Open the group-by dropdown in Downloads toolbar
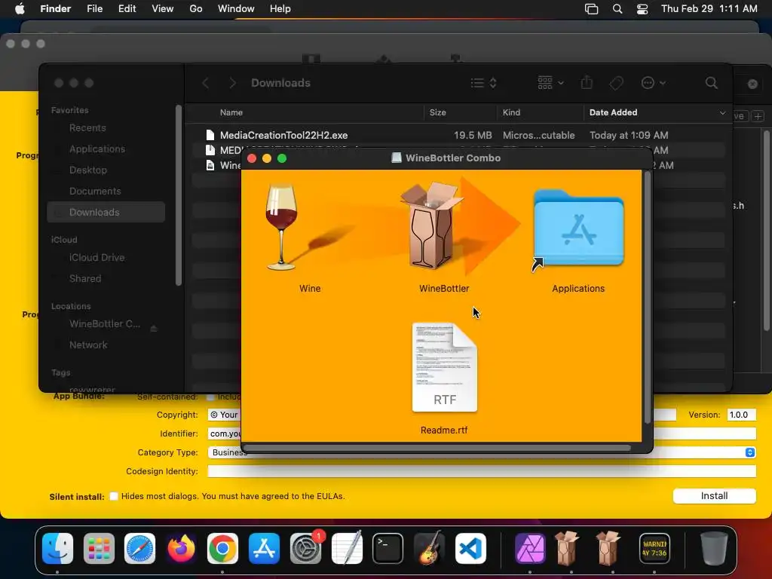The width and height of the screenshot is (772, 579). (550, 83)
